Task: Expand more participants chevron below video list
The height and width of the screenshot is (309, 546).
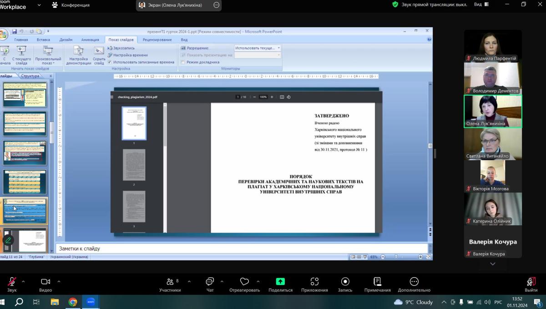Action: (x=492, y=264)
